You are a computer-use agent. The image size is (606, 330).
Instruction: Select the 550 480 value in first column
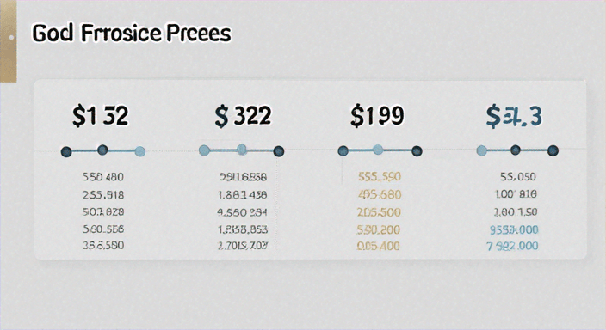coord(103,177)
